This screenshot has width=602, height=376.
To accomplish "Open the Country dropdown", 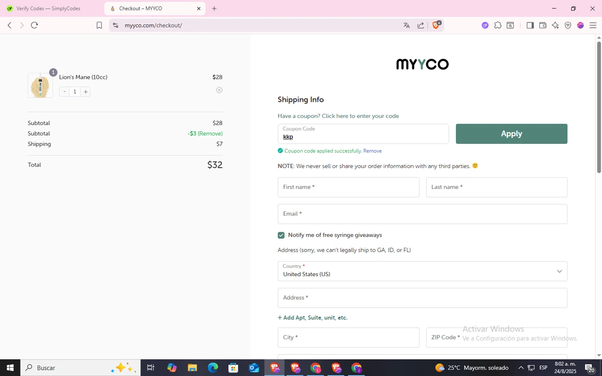I will (x=422, y=271).
